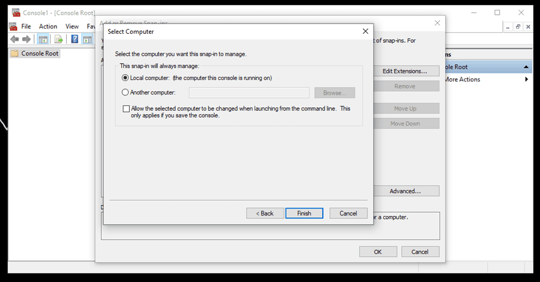Click the Move Down button
The image size is (540, 282).
[x=405, y=124]
